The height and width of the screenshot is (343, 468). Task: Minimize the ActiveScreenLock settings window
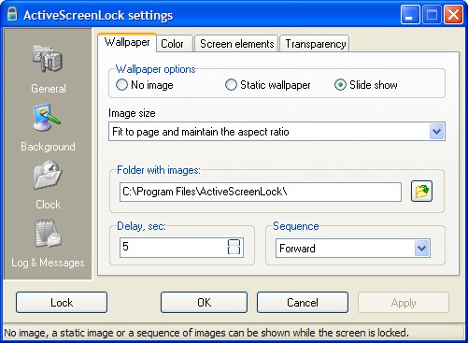pos(410,15)
